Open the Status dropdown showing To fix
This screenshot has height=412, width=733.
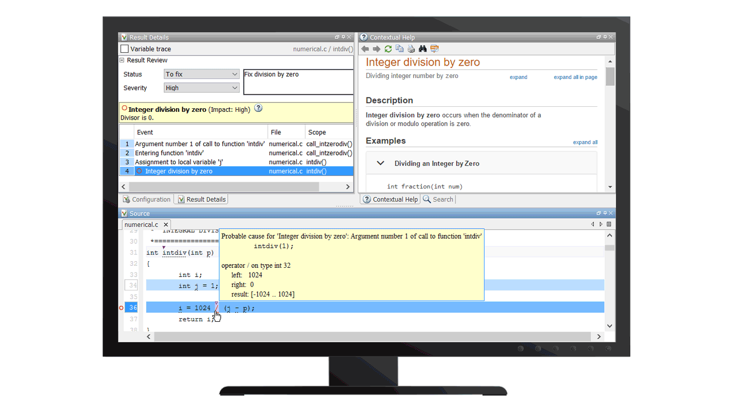coord(201,74)
